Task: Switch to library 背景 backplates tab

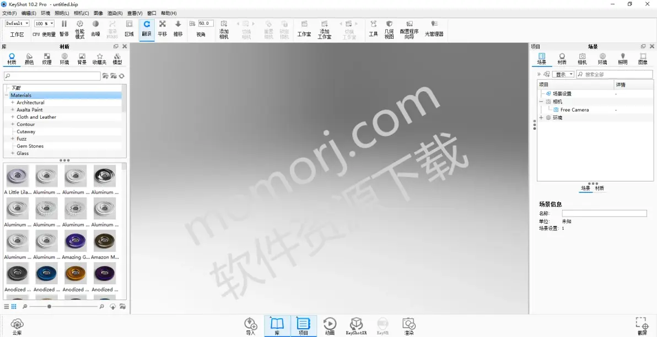Action: 82,59
